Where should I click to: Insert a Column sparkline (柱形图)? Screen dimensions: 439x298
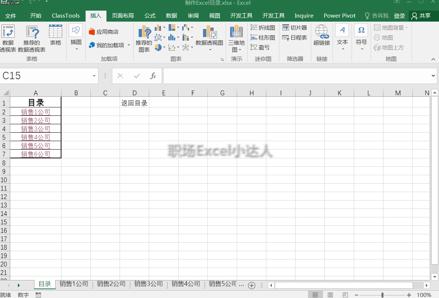[x=263, y=38]
